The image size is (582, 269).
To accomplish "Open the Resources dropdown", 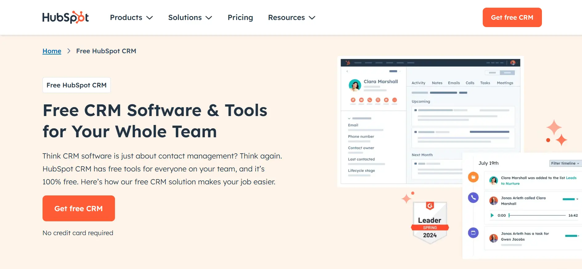I will pos(292,18).
